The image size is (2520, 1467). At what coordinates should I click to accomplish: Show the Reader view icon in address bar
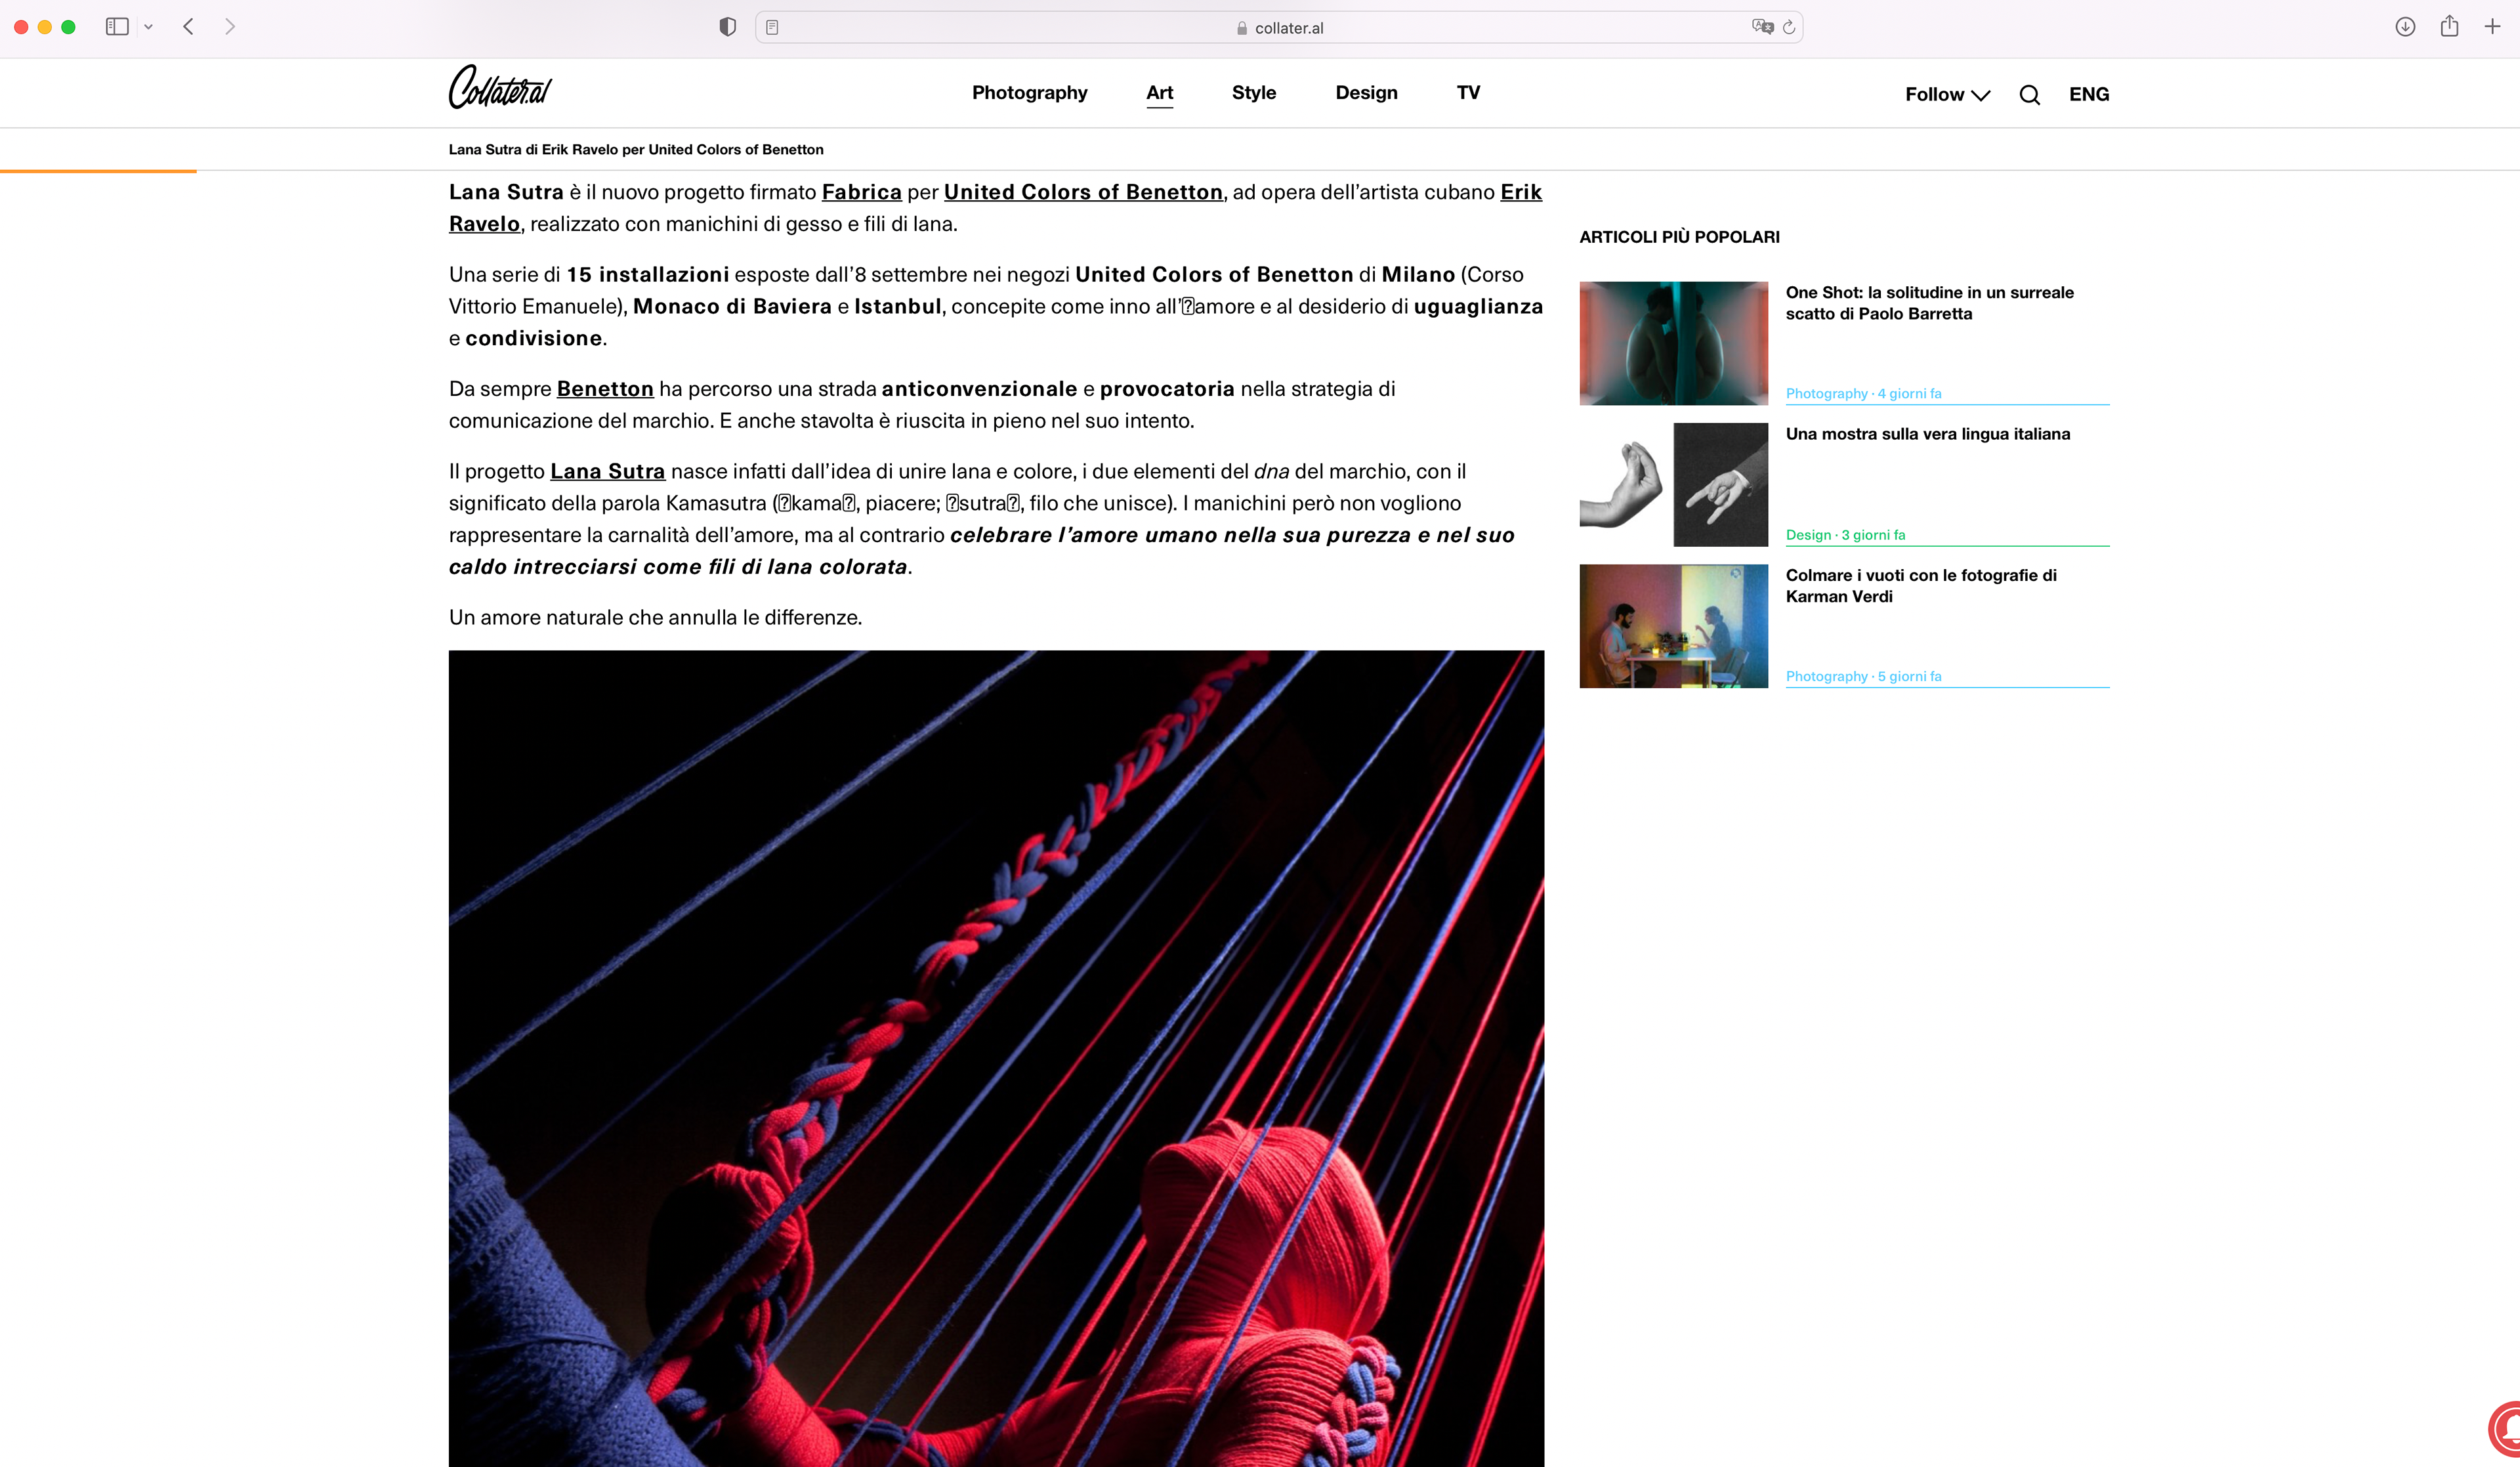[x=772, y=28]
